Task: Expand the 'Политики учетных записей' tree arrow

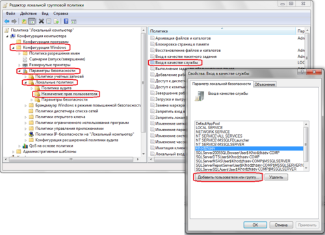Action: click(25, 77)
